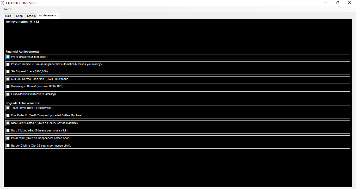The image size is (356, 189).
Task: Check the Hard Clicking achievement box
Action: tap(8, 130)
